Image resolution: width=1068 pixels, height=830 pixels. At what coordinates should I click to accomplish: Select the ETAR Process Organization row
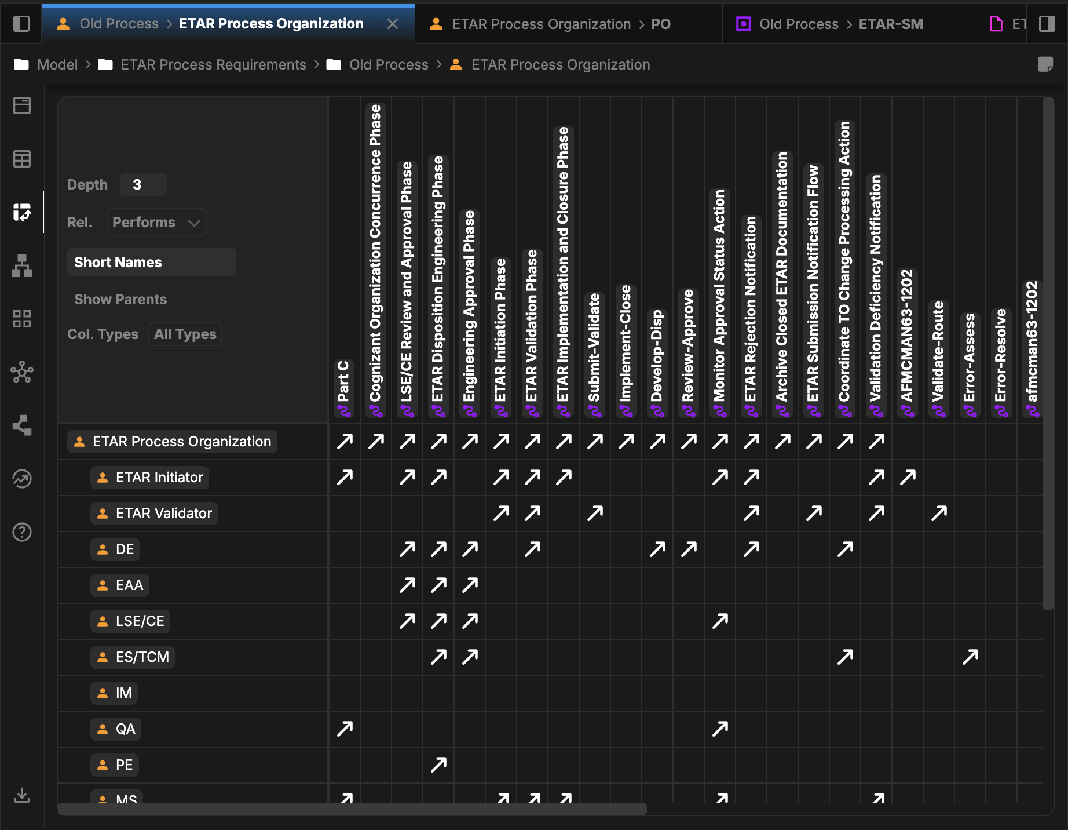point(173,442)
